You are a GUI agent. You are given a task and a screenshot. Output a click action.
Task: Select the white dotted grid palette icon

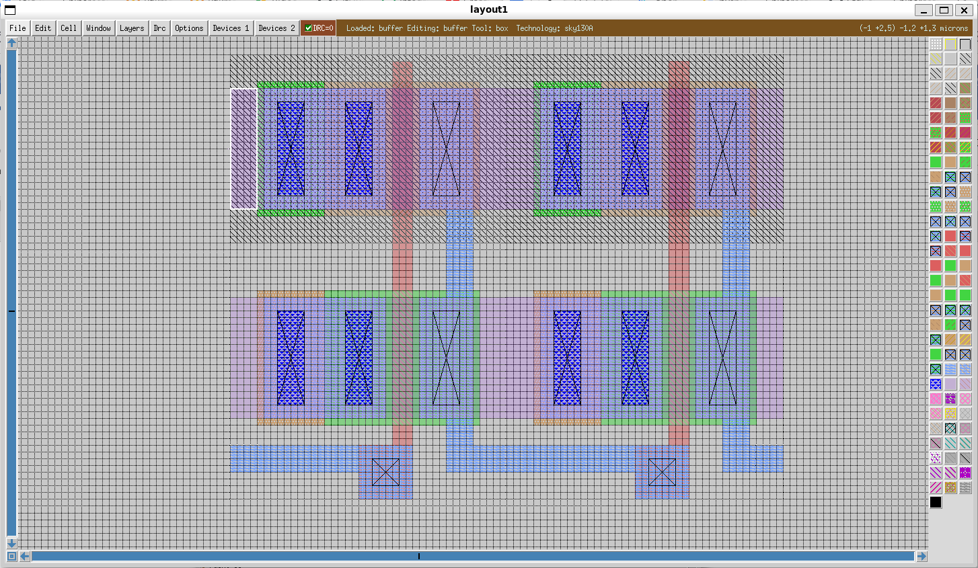click(x=936, y=44)
